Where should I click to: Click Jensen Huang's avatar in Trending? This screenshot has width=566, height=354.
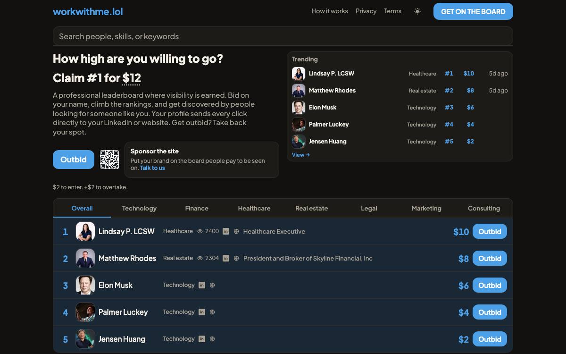click(x=299, y=142)
